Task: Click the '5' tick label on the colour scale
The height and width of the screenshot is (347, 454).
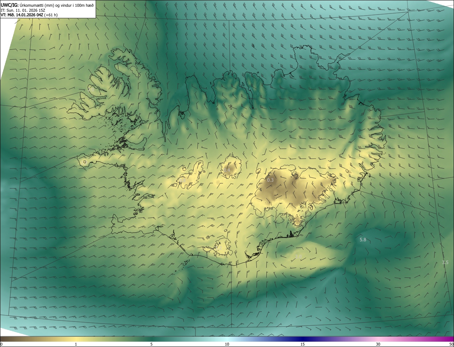Action: pyautogui.click(x=151, y=344)
